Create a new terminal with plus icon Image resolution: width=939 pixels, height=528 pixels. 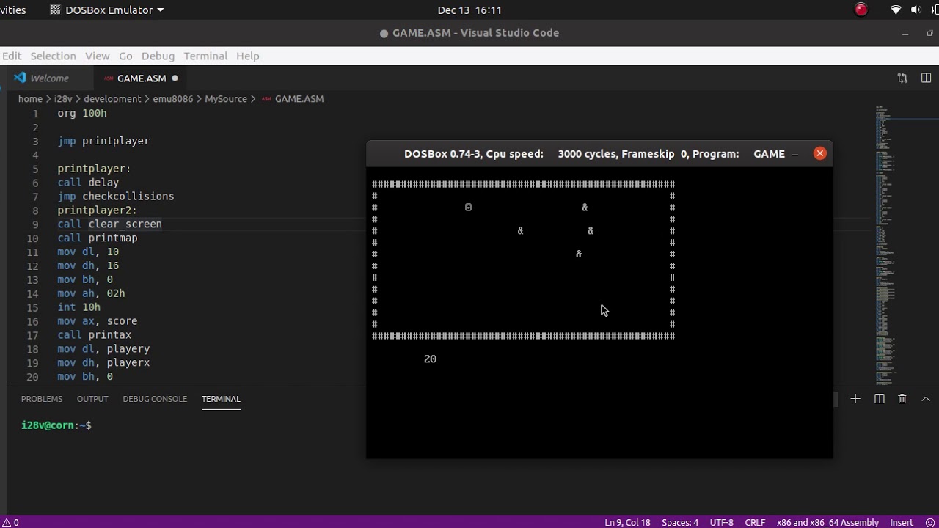point(855,399)
